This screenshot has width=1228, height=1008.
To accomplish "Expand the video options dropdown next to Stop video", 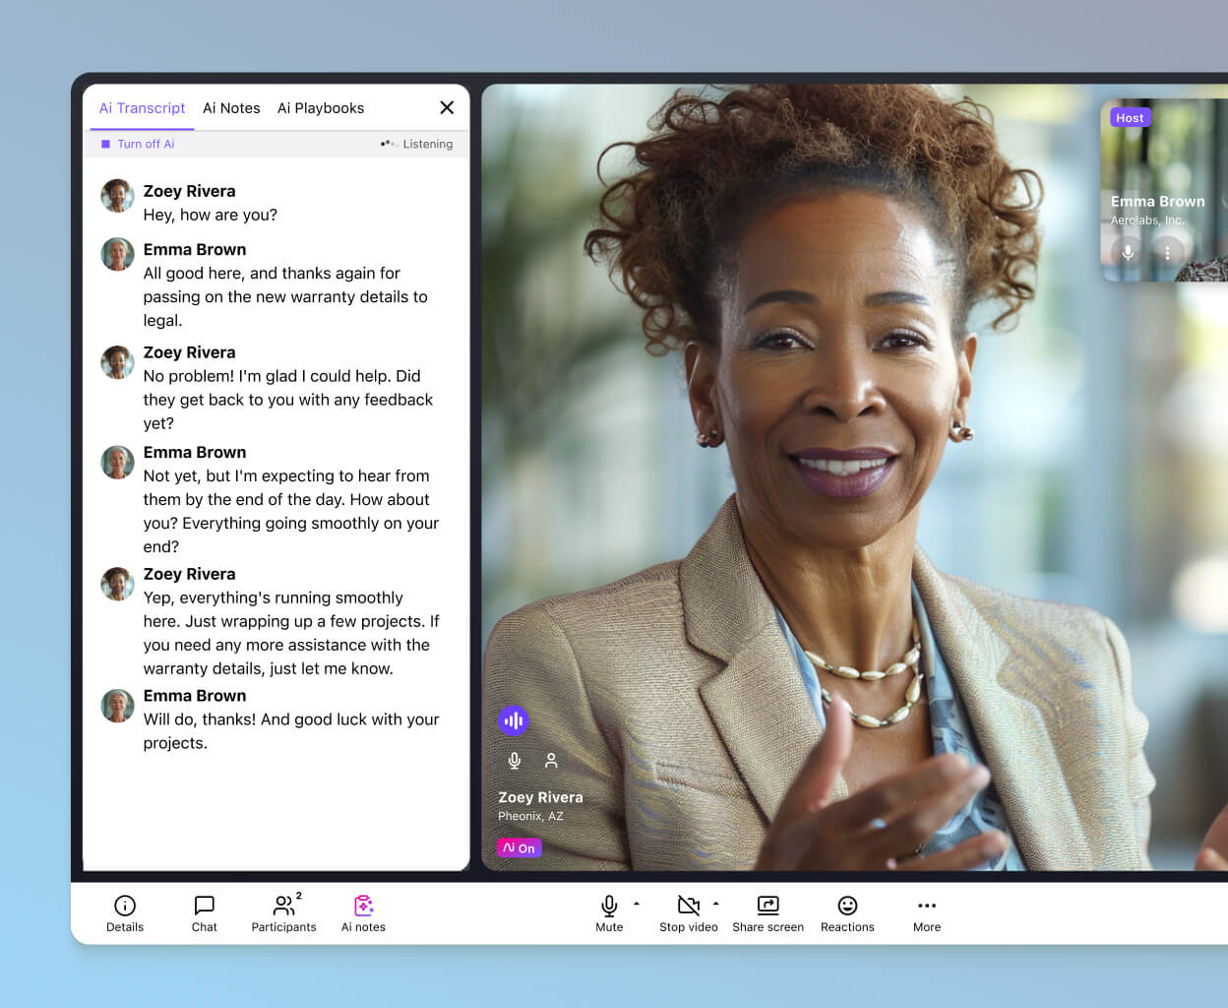I will tap(717, 905).
